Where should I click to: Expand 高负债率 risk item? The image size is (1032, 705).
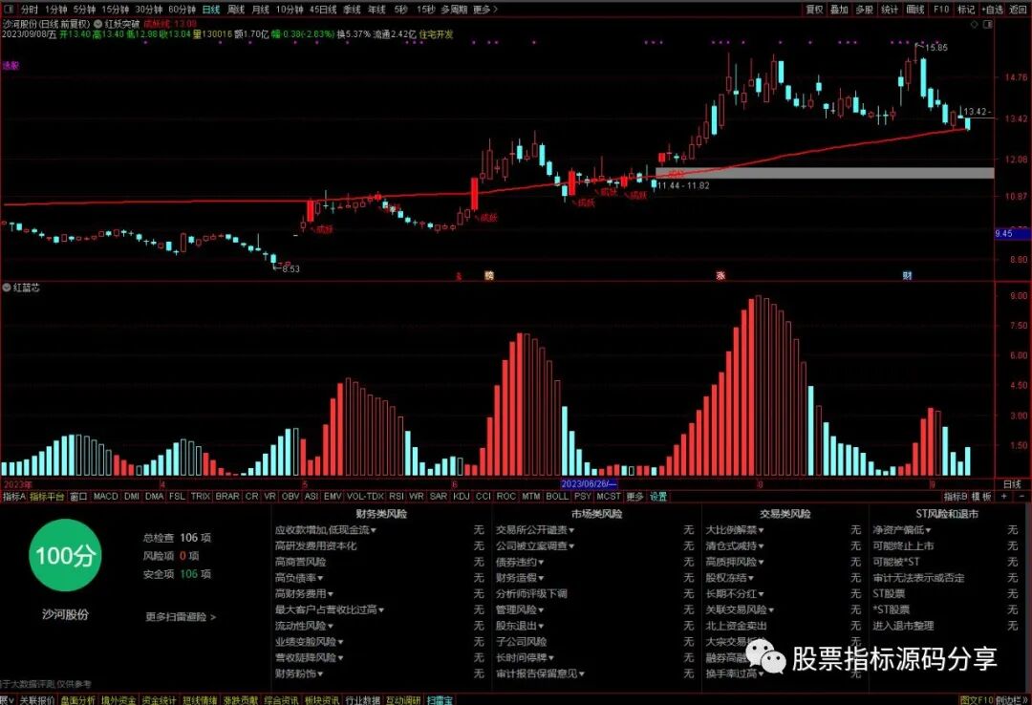point(299,578)
